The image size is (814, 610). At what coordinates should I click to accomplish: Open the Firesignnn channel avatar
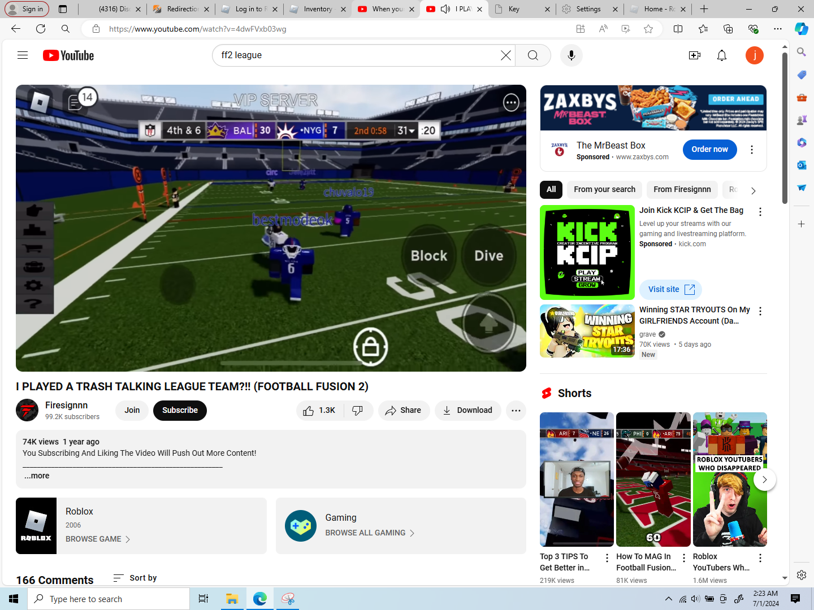pyautogui.click(x=27, y=411)
